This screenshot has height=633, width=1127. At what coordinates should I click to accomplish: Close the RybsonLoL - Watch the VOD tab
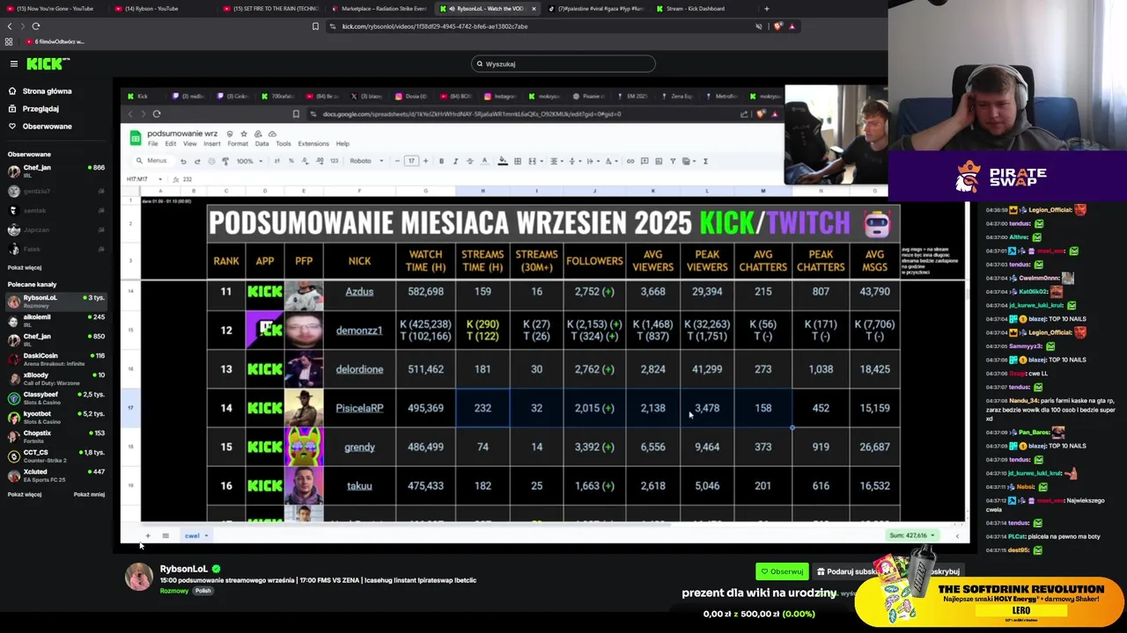[x=534, y=9]
